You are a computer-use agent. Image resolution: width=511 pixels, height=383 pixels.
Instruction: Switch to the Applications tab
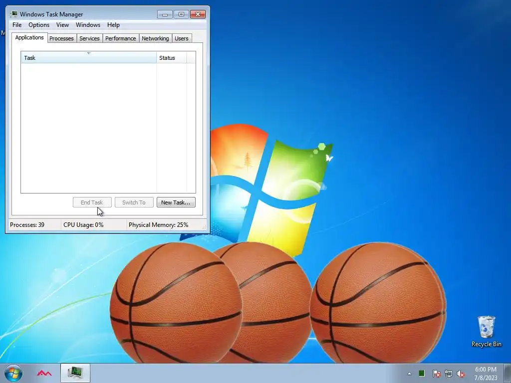tap(29, 37)
